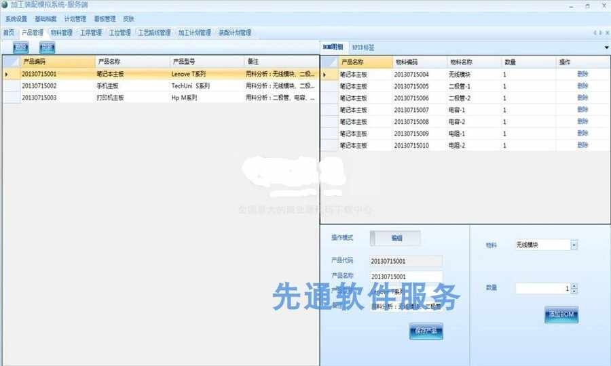
Task: Select the BOM明细 sub-tab
Action: [x=333, y=47]
